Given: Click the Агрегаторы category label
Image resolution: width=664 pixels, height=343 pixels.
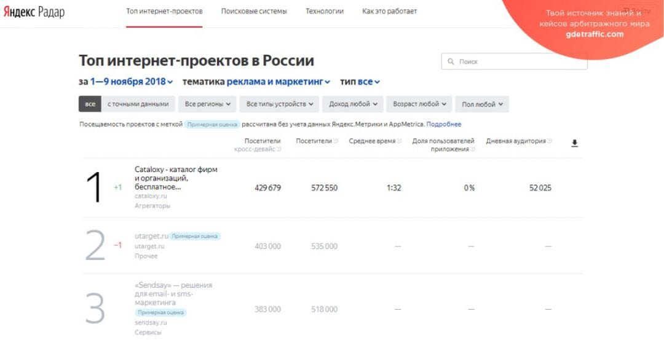Looking at the screenshot, I should (152, 206).
